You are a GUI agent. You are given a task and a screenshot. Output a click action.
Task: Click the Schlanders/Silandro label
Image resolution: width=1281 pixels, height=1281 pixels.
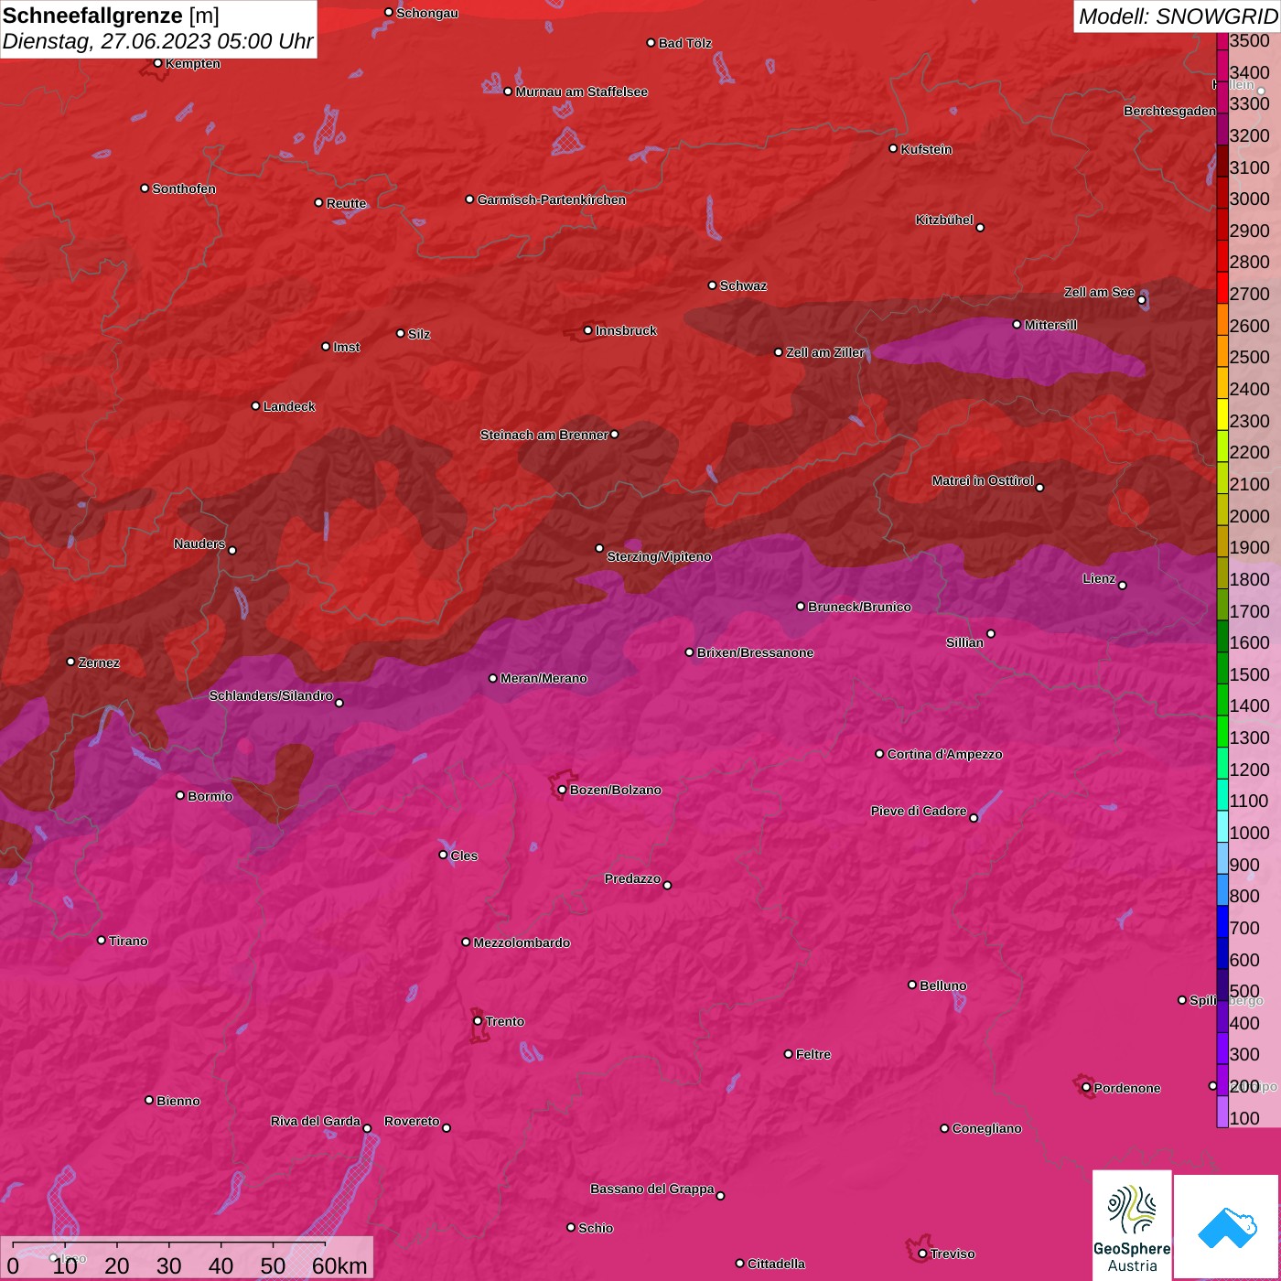271,695
